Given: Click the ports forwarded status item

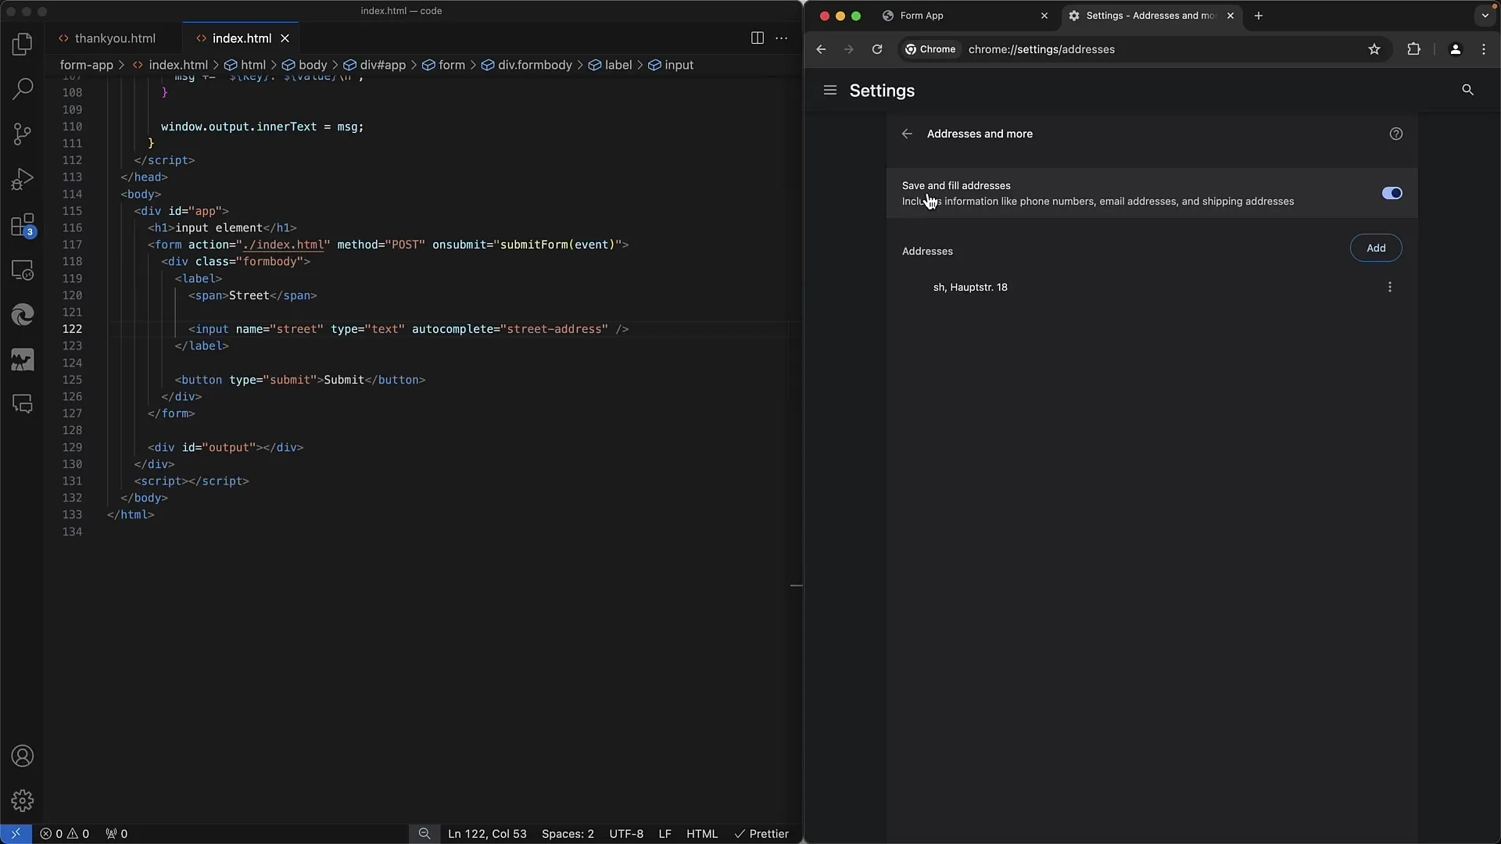Looking at the screenshot, I should (116, 834).
